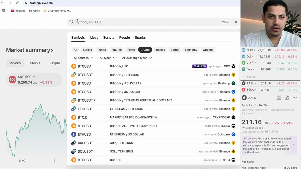The height and width of the screenshot is (169, 301).
Task: Click the edit note icon beside AAPL
Action: point(287,98)
